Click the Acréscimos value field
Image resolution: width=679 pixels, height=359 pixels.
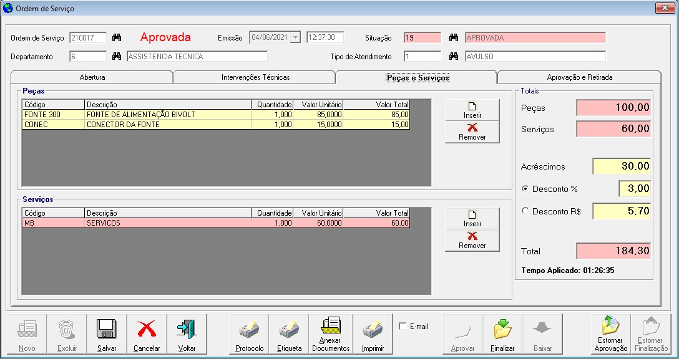621,166
